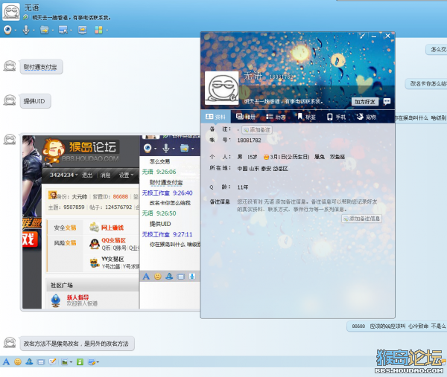Switch to the 动态 feed tab

pos(276,117)
